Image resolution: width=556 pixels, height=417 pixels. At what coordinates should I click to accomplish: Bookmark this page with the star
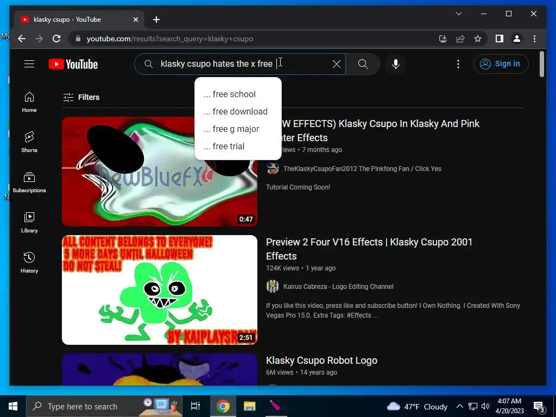click(x=478, y=39)
